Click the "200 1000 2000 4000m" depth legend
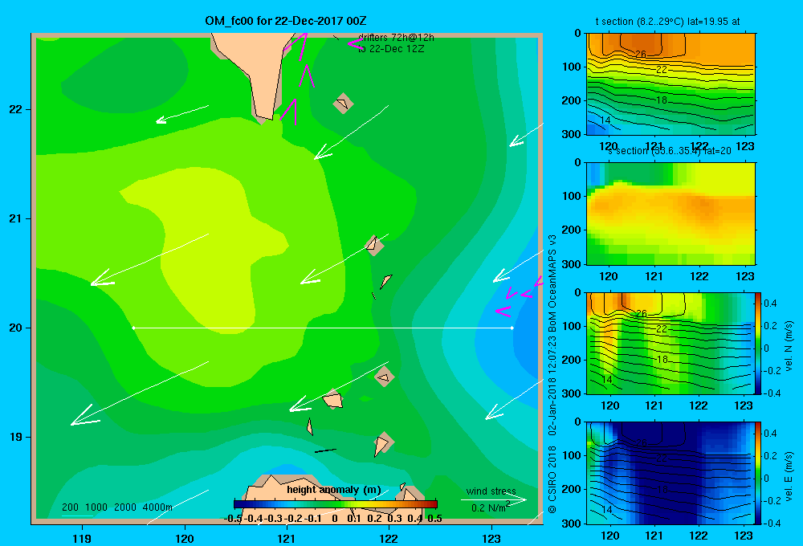 (117, 507)
